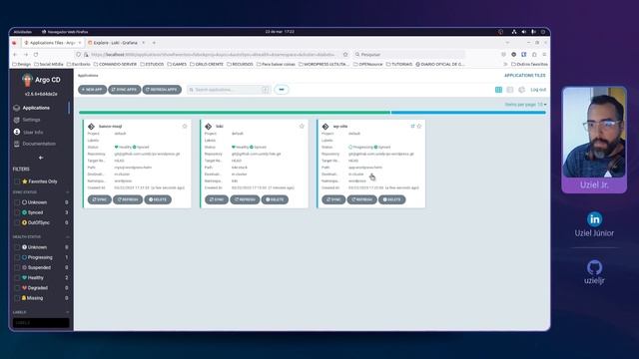Switch to the Explore Loki Grafana tab
The image size is (639, 359).
[x=116, y=43]
